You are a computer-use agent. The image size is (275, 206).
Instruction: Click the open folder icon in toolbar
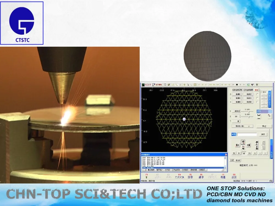click(169, 85)
